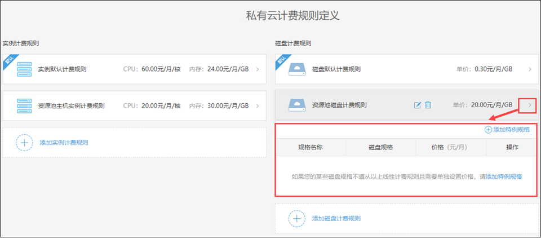Expand the 资源池主机实例计费规则 chevron
541x238 pixels.
pos(258,105)
